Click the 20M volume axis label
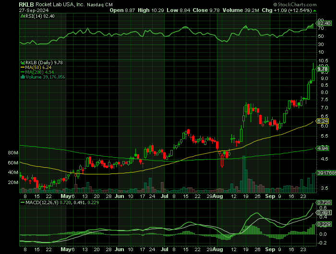The image size is (336, 254). click(x=13, y=183)
